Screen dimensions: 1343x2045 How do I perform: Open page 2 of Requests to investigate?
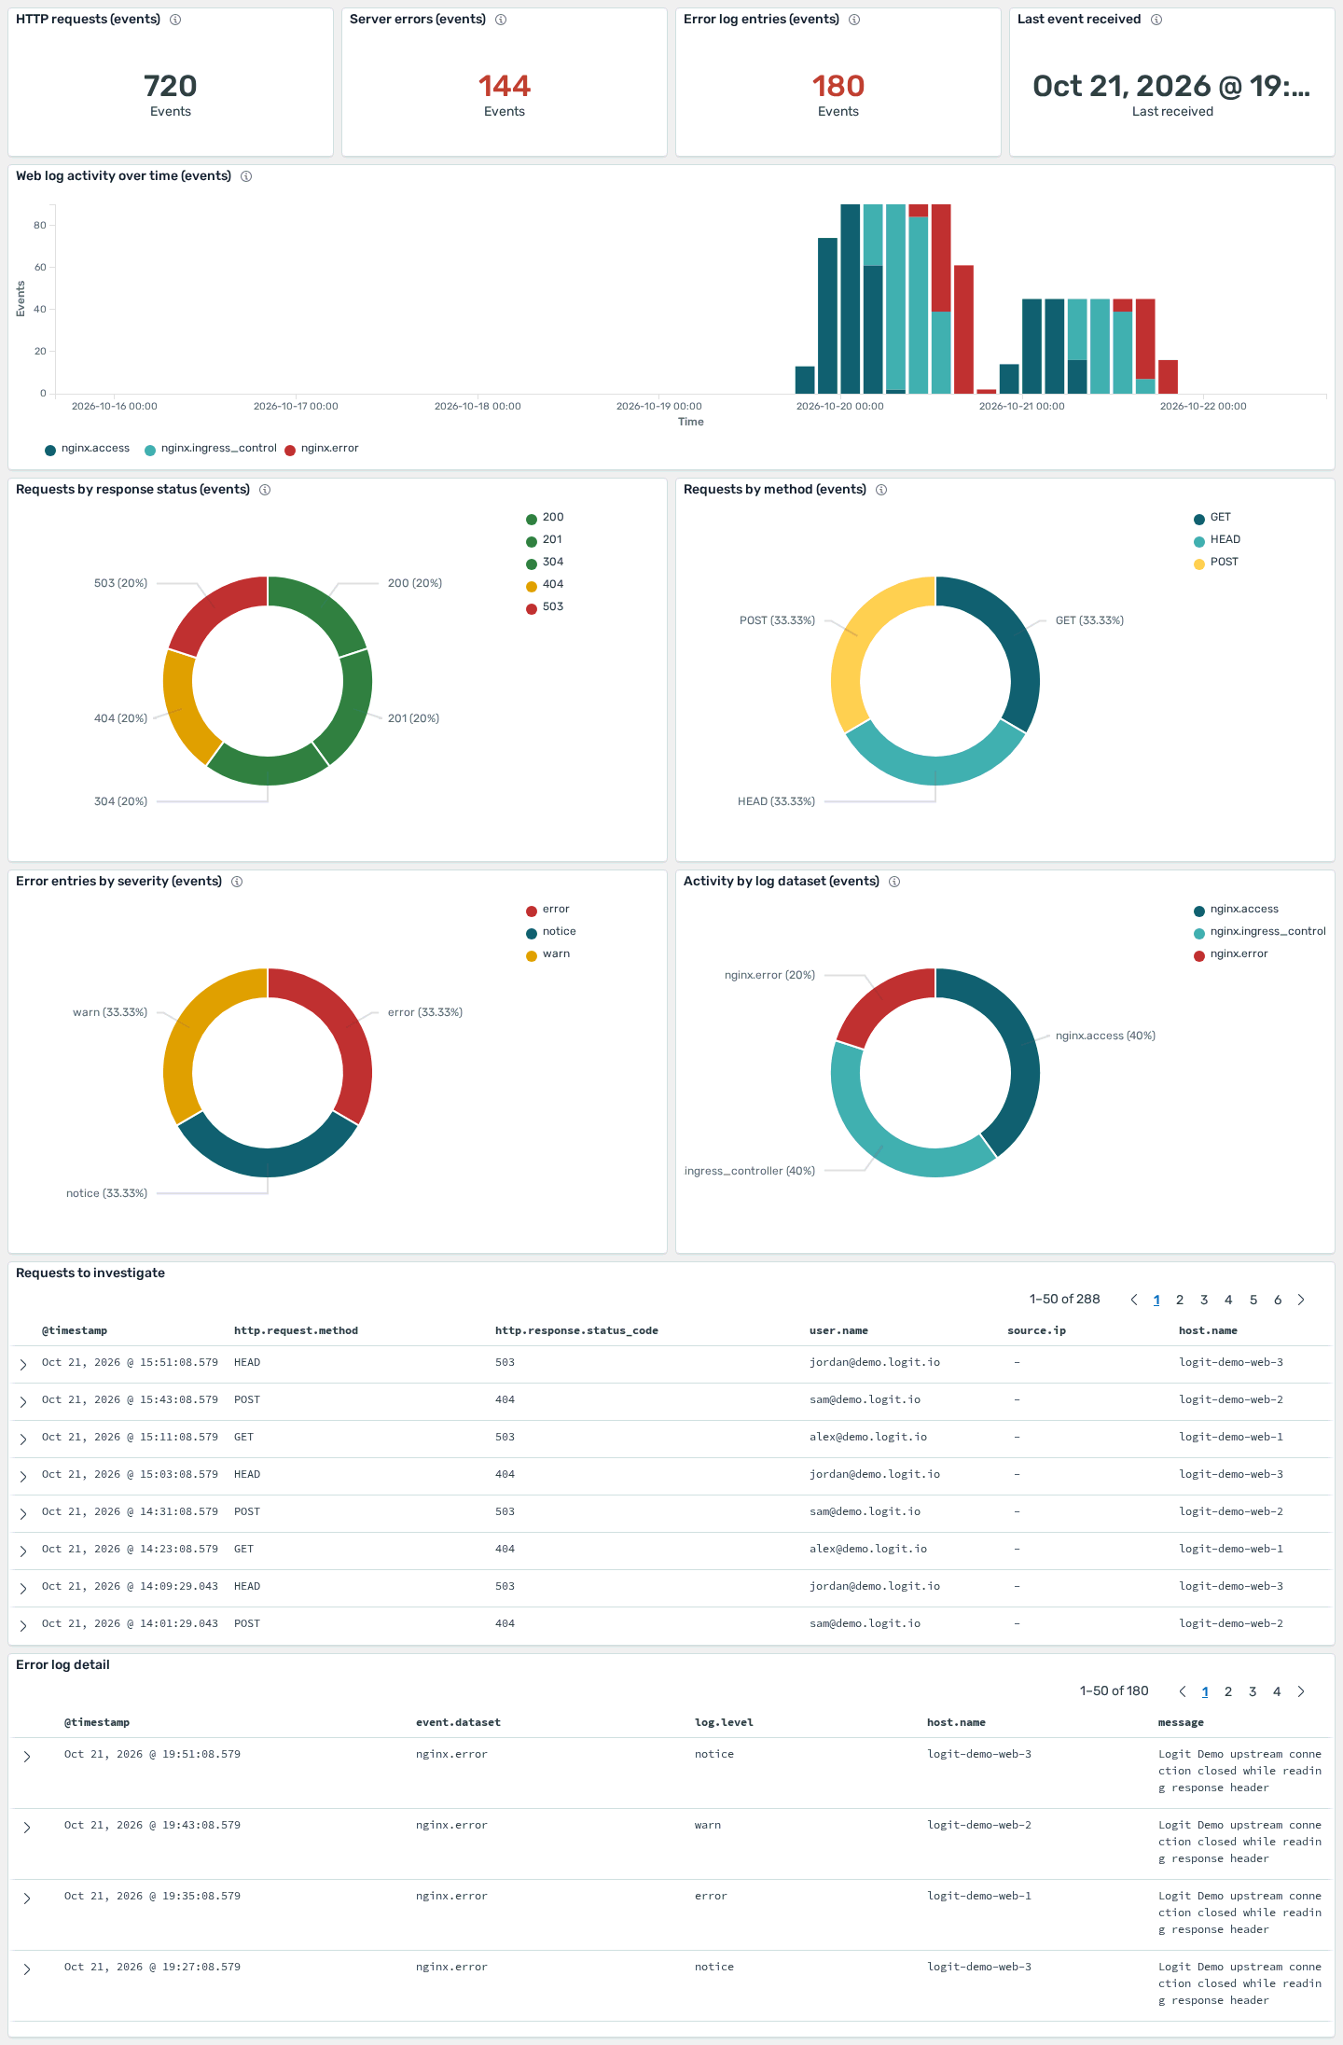(x=1180, y=1300)
